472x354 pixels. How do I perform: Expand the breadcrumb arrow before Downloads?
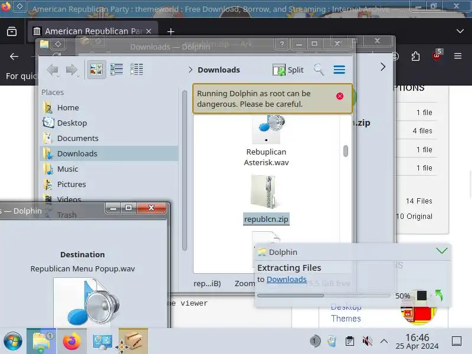(190, 70)
